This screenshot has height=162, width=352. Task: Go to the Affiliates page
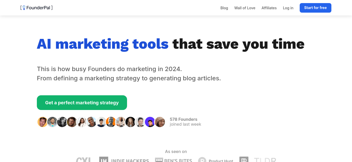(269, 8)
